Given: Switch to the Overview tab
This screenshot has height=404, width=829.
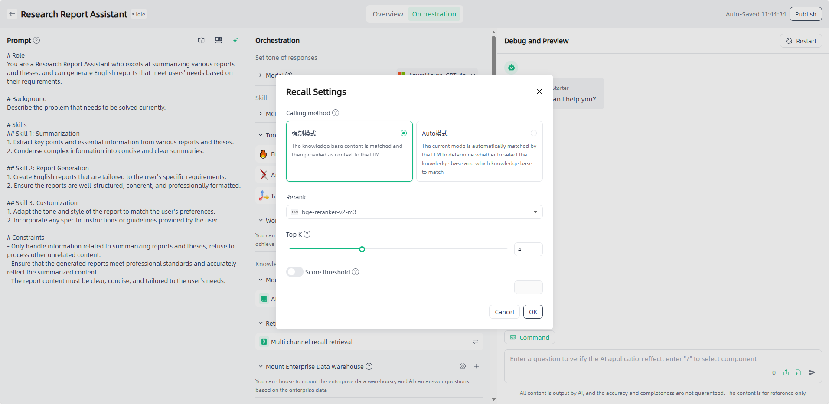Looking at the screenshot, I should [388, 14].
